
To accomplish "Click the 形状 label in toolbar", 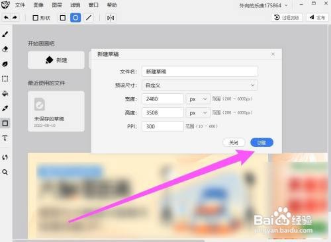I will tap(45, 18).
